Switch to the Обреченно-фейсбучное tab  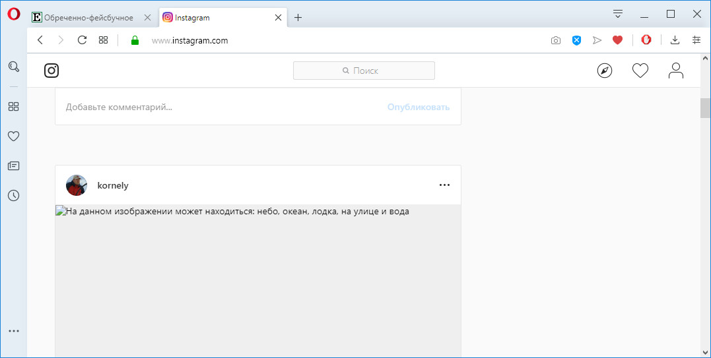point(88,18)
